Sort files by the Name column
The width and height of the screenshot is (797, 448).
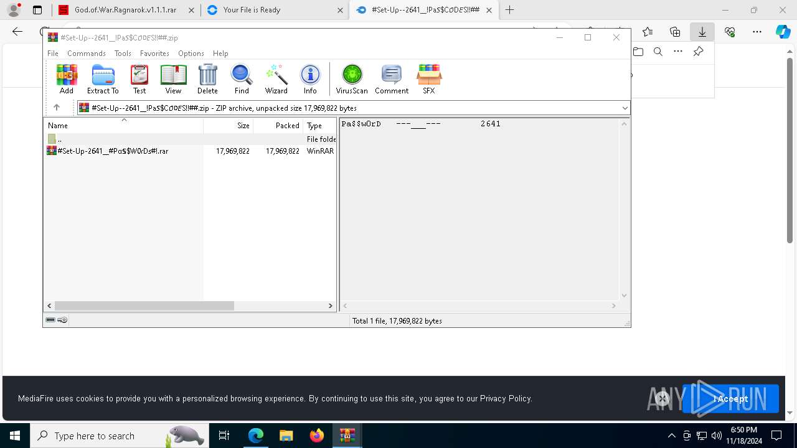point(123,126)
